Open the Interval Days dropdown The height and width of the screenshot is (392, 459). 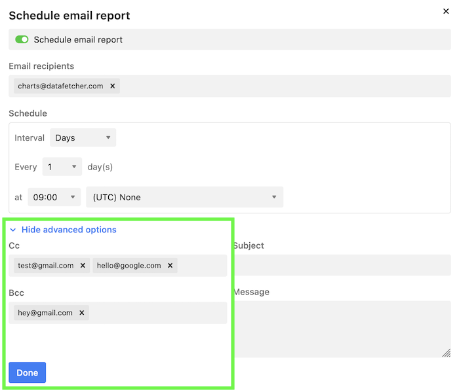pyautogui.click(x=83, y=138)
